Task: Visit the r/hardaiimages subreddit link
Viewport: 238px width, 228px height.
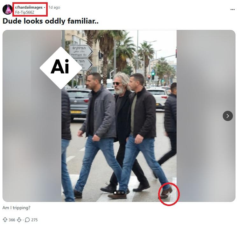Action: [29, 7]
